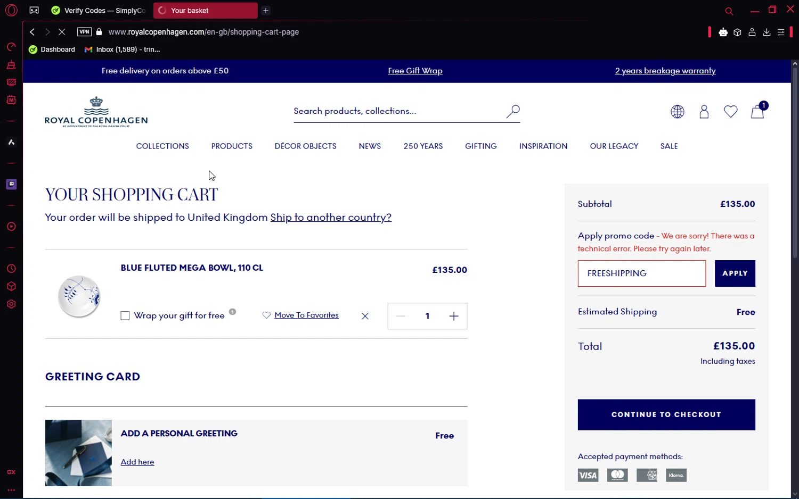
Task: Open the 250 YEARS menu
Action: 423,146
